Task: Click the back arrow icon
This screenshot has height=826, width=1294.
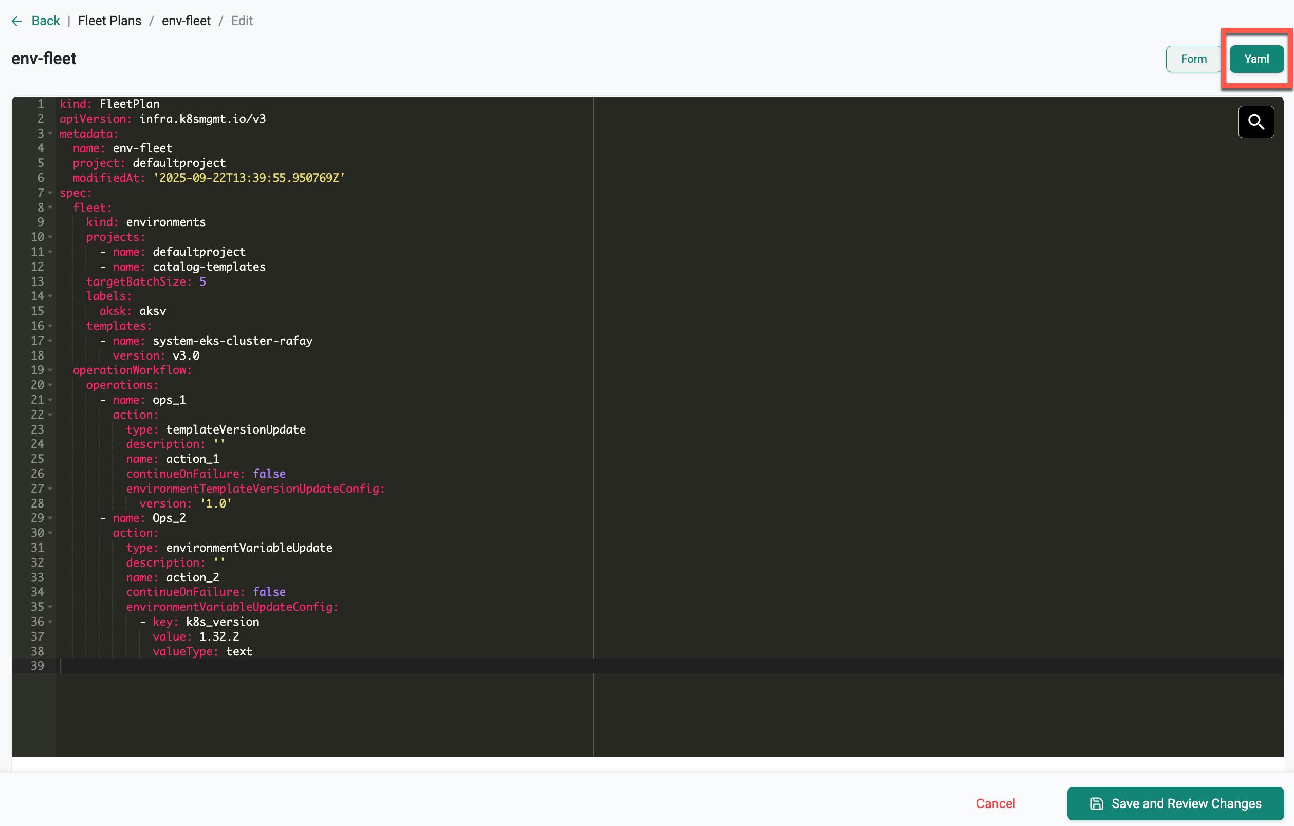Action: 16,21
